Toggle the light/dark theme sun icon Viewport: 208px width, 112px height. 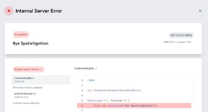[200, 11]
